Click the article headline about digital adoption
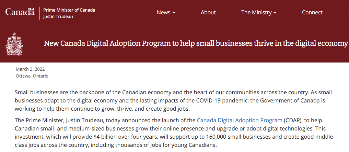 (x=196, y=43)
